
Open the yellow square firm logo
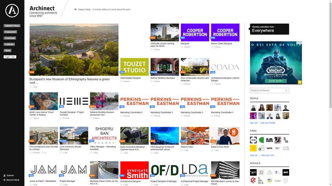click(x=253, y=148)
